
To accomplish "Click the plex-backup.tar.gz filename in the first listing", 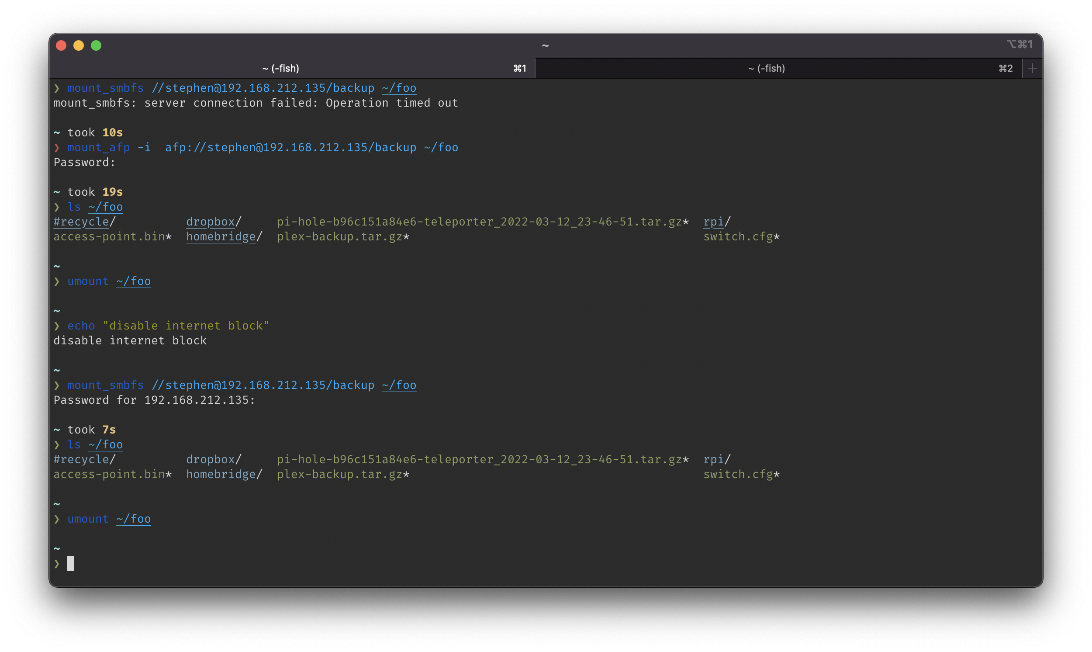I will (x=339, y=236).
